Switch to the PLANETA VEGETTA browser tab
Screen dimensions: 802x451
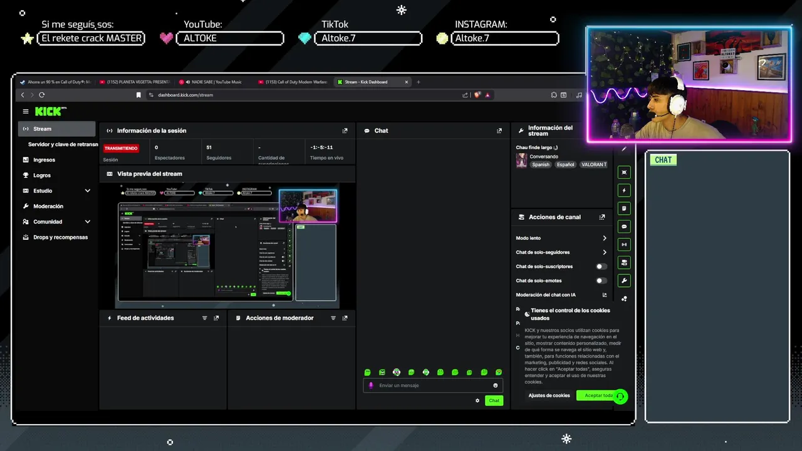133,82
